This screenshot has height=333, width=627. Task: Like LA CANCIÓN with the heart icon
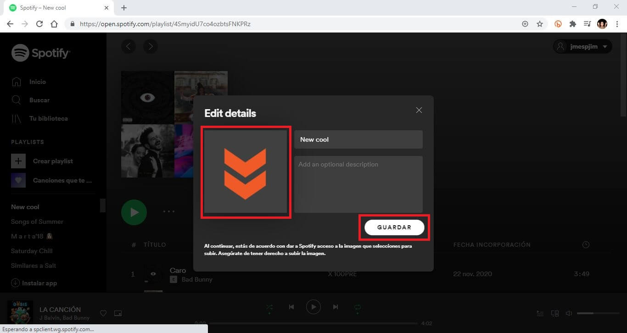(103, 313)
